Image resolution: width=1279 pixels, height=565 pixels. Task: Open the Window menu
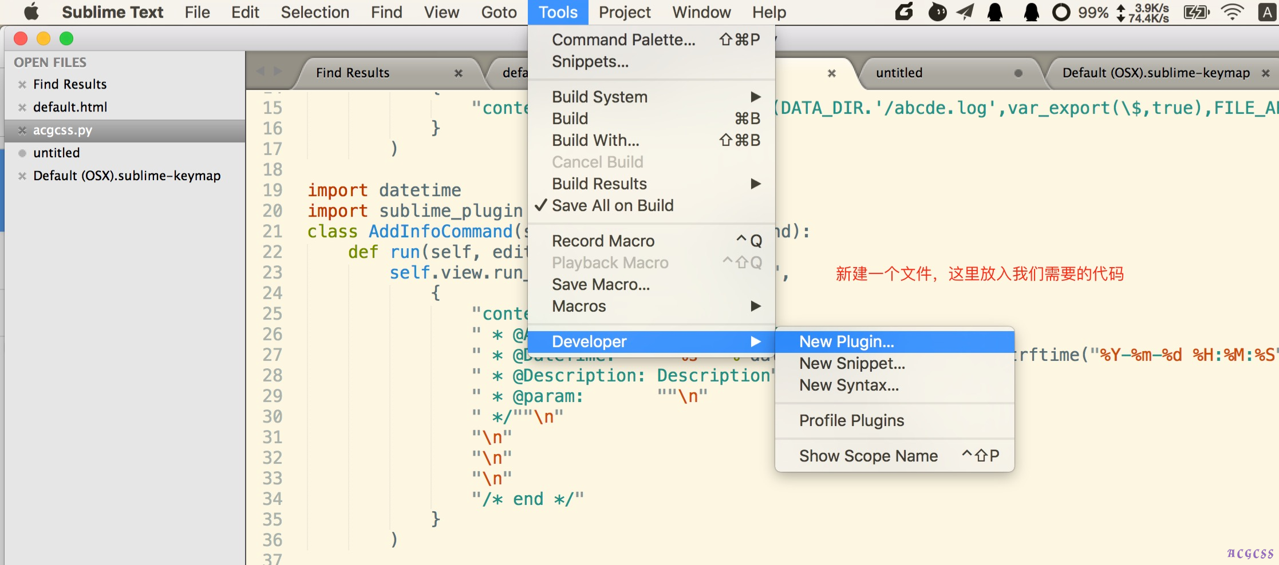pyautogui.click(x=701, y=12)
